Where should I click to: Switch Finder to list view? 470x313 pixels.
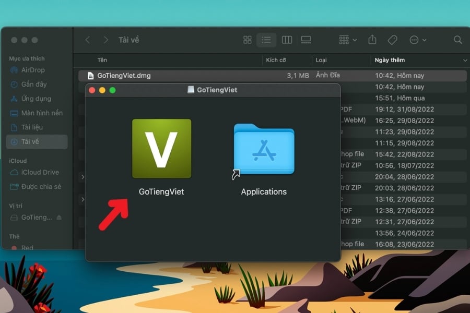[x=266, y=40]
